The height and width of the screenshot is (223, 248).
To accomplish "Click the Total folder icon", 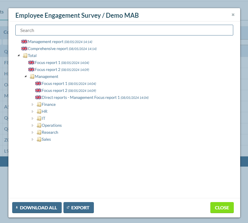I will 25,56.
